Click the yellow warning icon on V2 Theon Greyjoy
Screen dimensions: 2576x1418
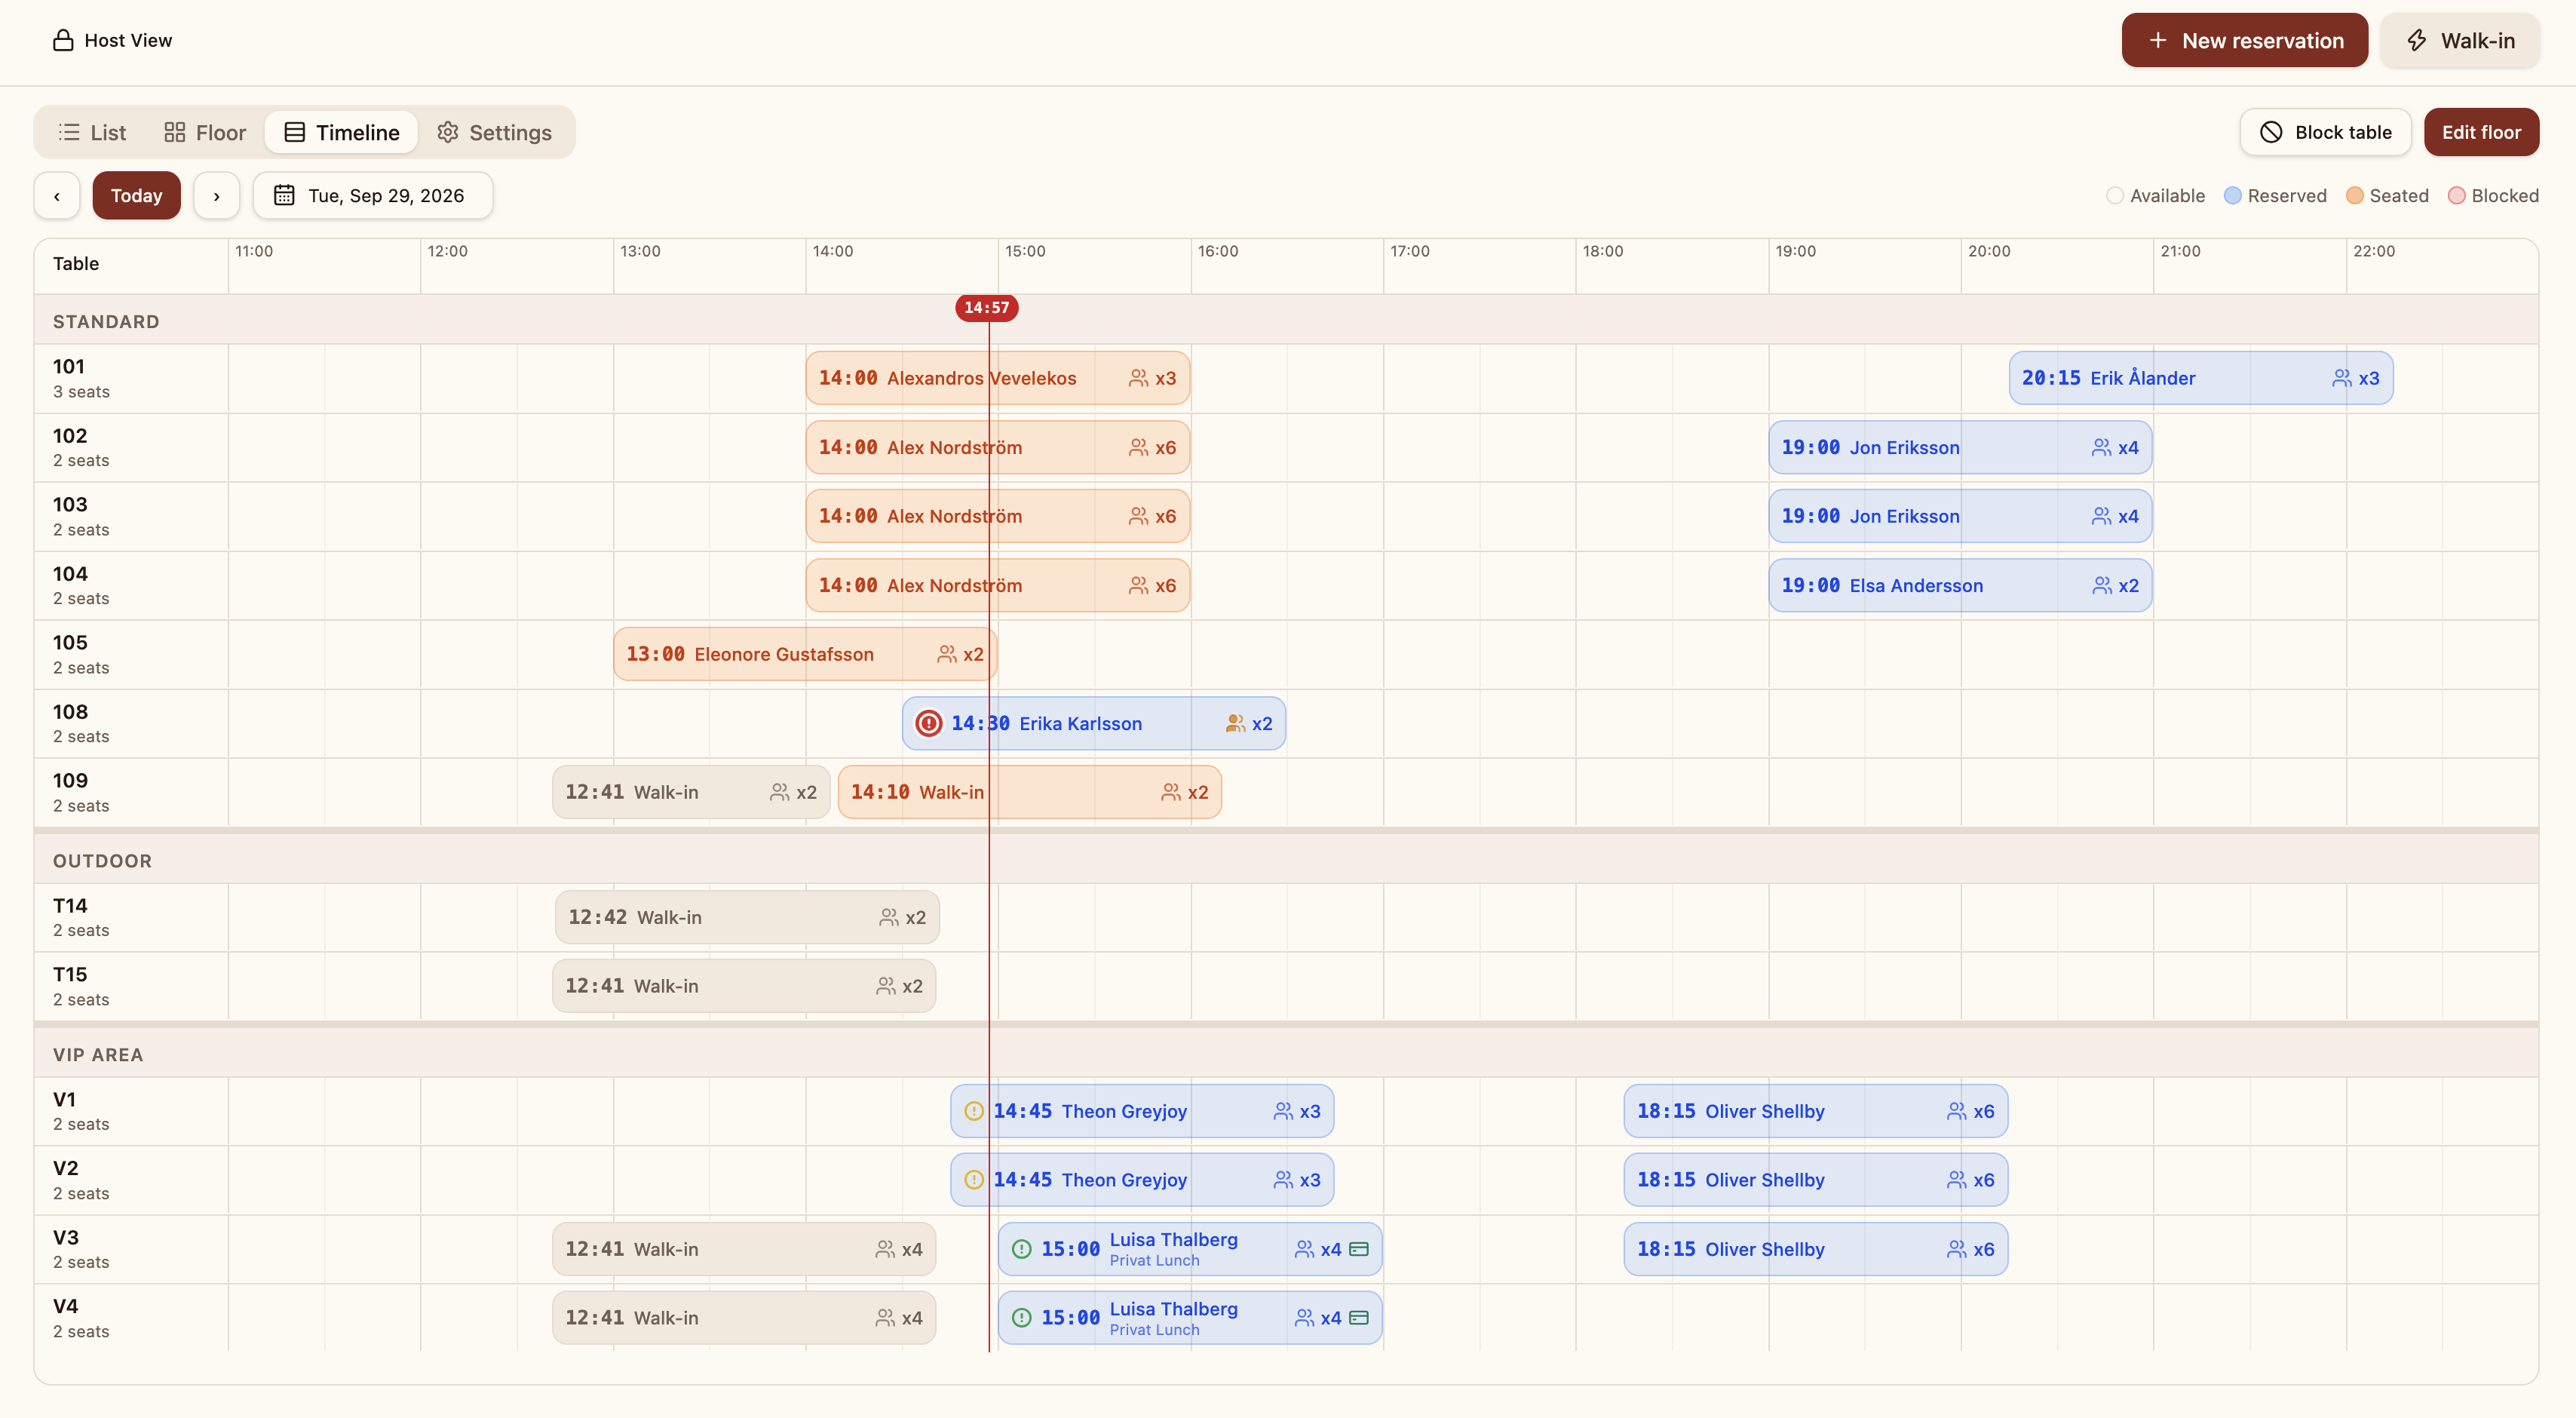point(973,1180)
